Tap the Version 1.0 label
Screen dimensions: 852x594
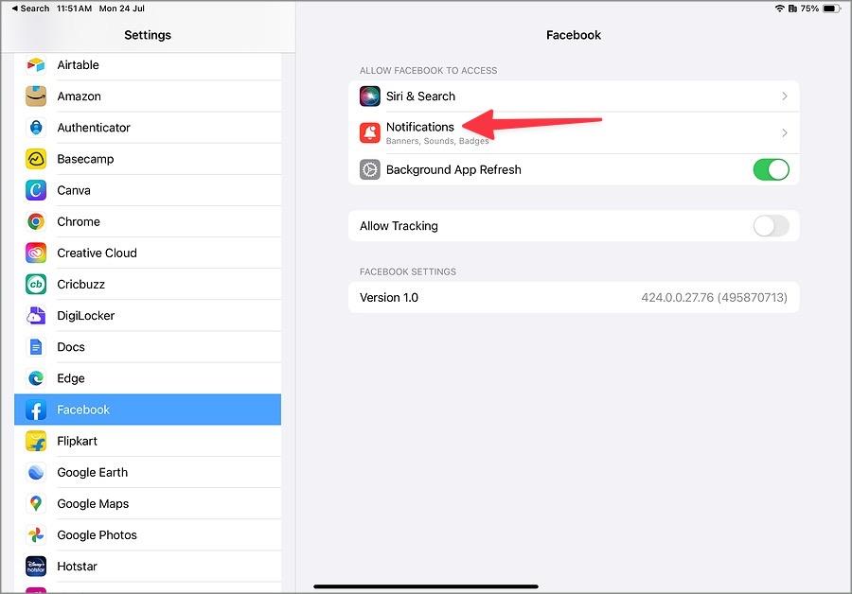389,298
